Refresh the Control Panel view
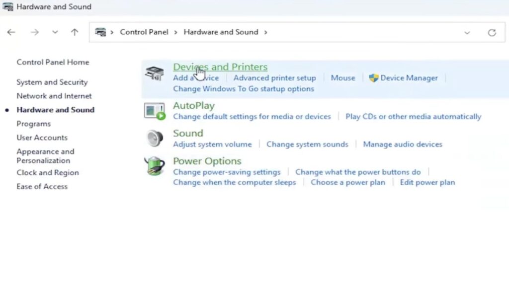 click(492, 32)
